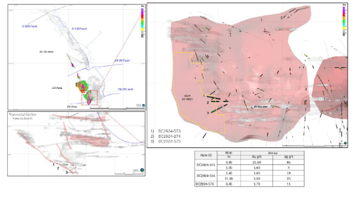357x199 pixels.
Task: Click the red dashed zoom rectangle on plan map
Action: click(89, 98)
